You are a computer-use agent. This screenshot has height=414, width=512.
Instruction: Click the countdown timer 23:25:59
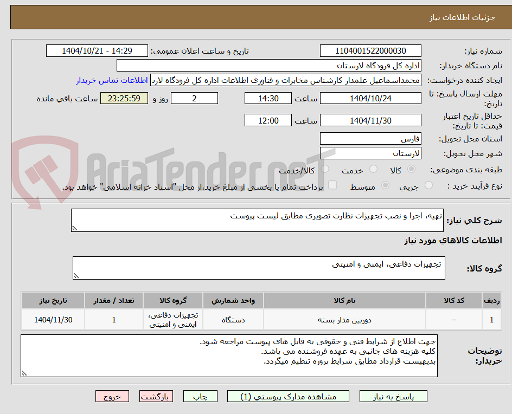click(124, 98)
